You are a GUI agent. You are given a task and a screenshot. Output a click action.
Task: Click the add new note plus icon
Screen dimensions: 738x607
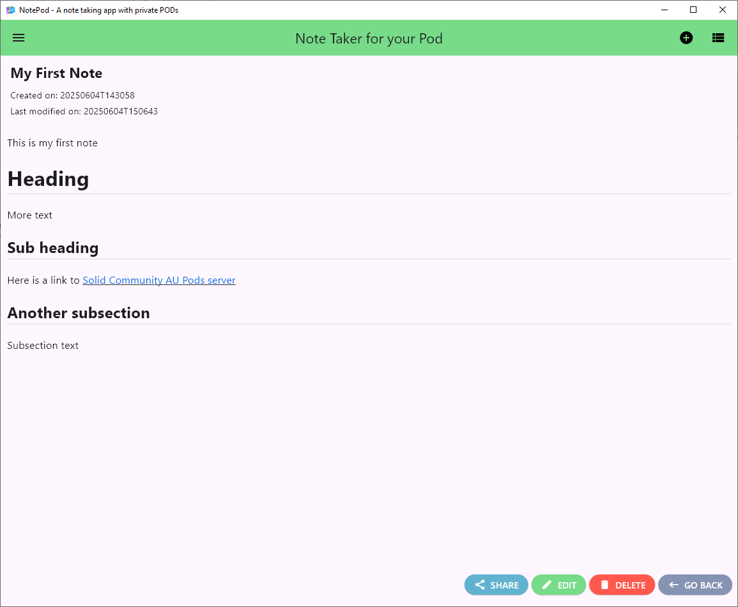(x=686, y=38)
